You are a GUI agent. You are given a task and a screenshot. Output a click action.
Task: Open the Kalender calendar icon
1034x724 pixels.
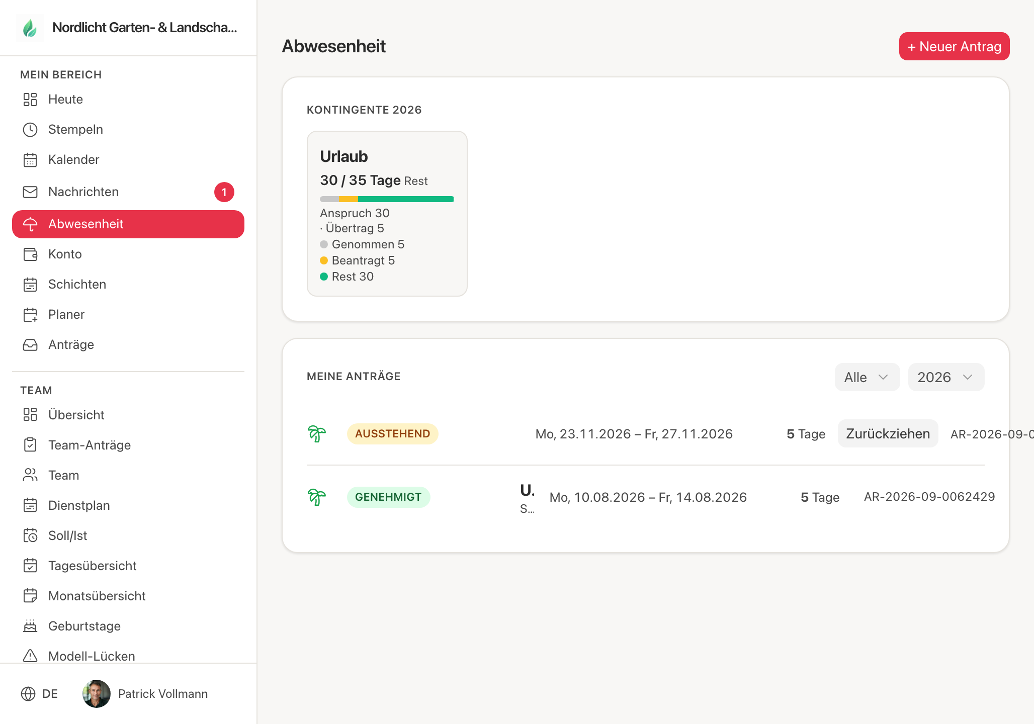pyautogui.click(x=30, y=160)
